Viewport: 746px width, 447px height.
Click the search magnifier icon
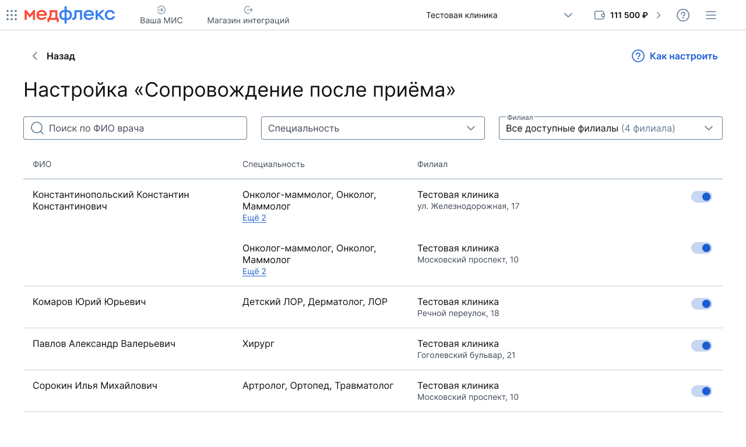pyautogui.click(x=37, y=128)
